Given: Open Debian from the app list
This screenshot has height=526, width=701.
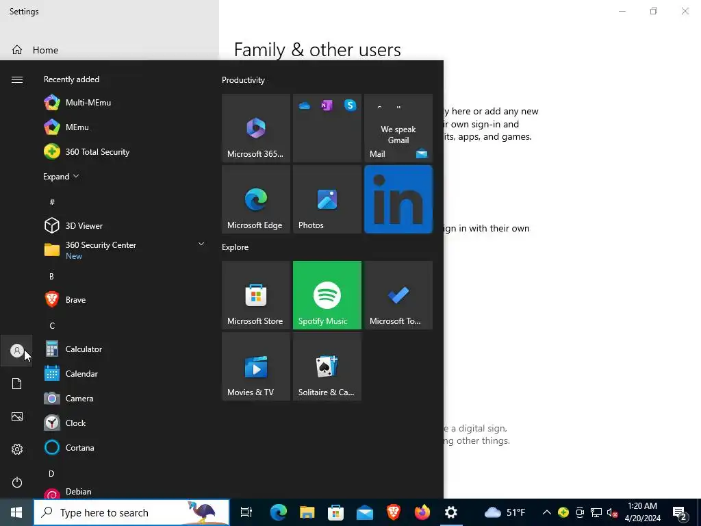Looking at the screenshot, I should [x=123, y=492].
